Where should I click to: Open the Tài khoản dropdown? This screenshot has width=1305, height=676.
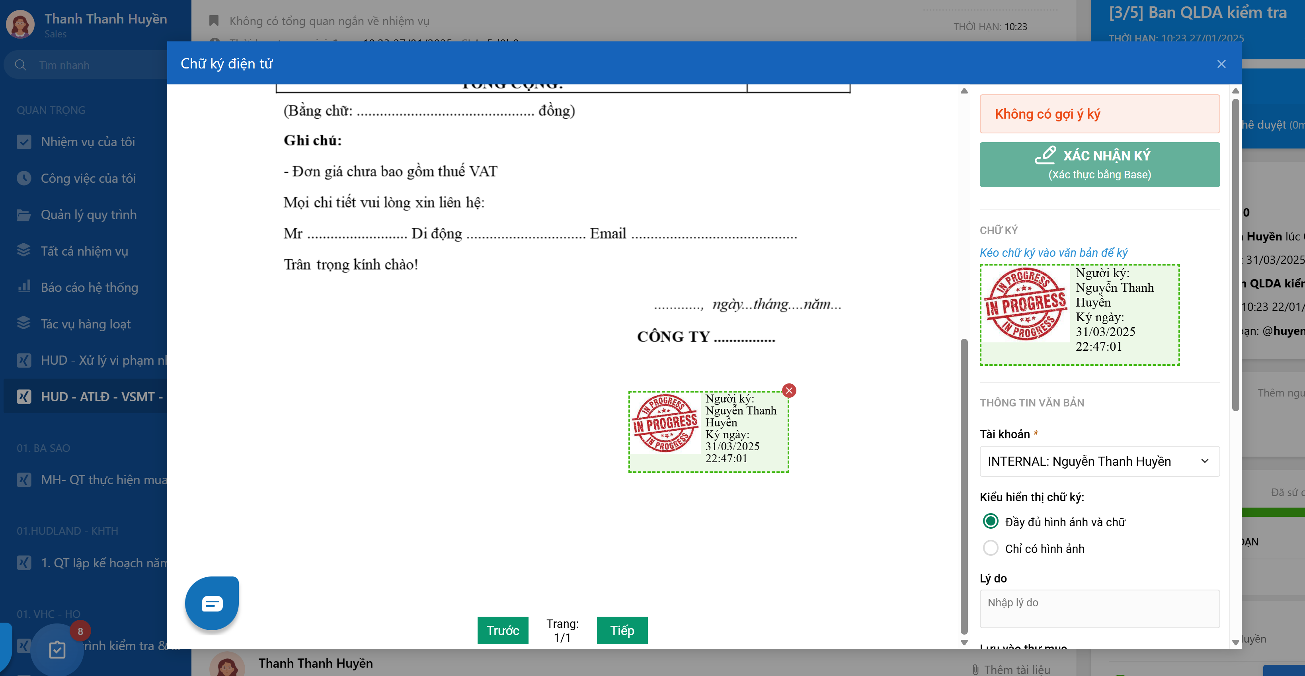1099,461
